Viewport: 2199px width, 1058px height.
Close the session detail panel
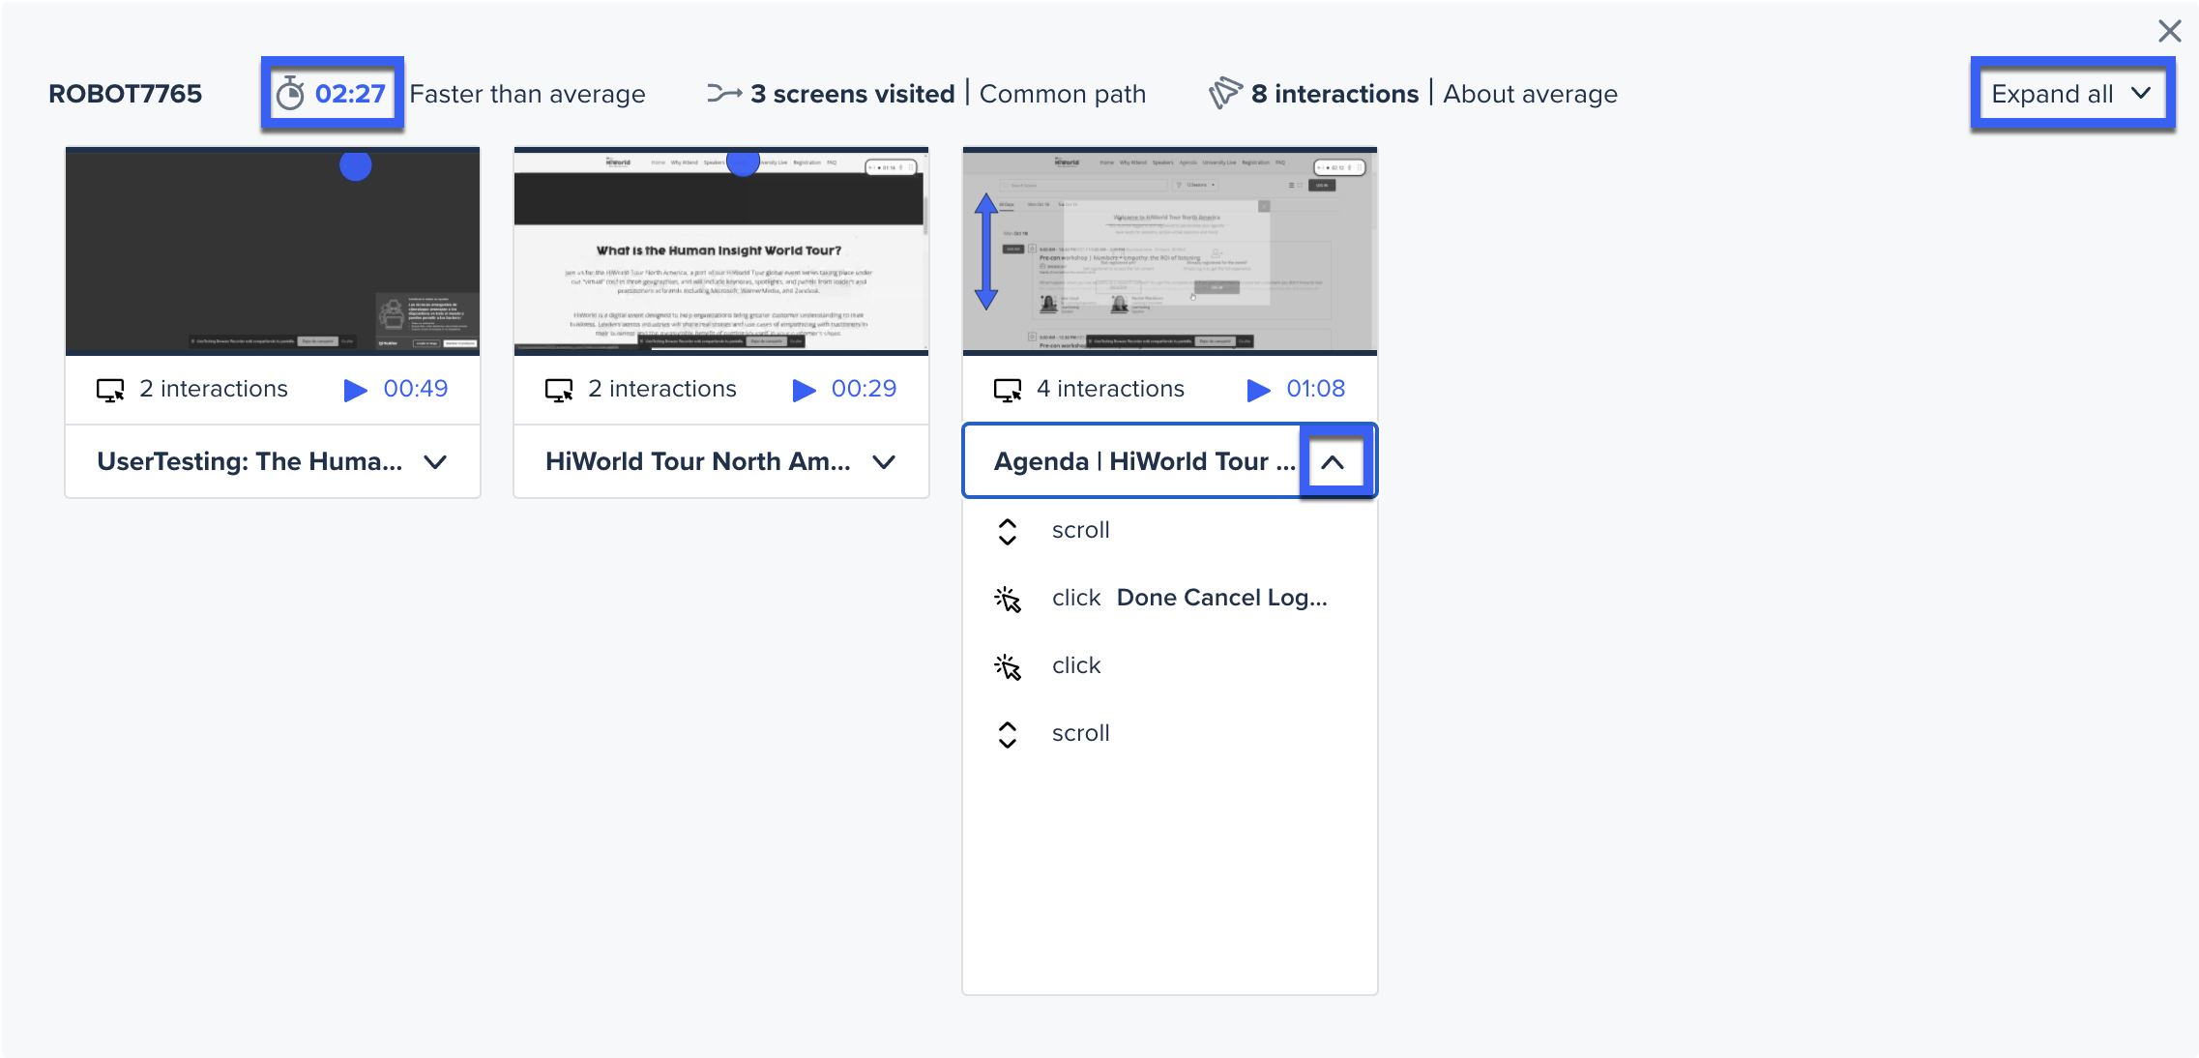click(2169, 31)
